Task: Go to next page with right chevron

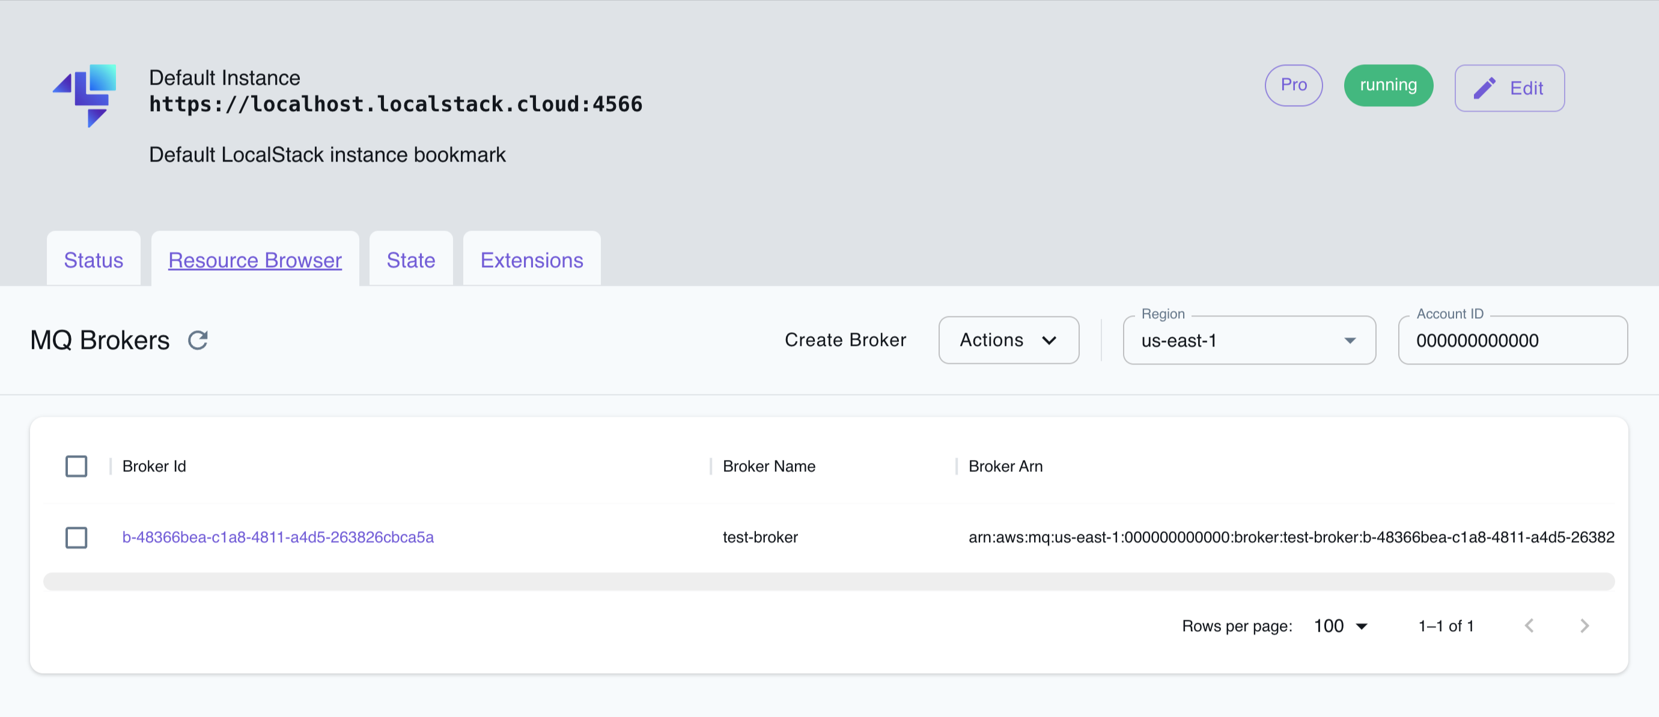Action: (x=1584, y=625)
